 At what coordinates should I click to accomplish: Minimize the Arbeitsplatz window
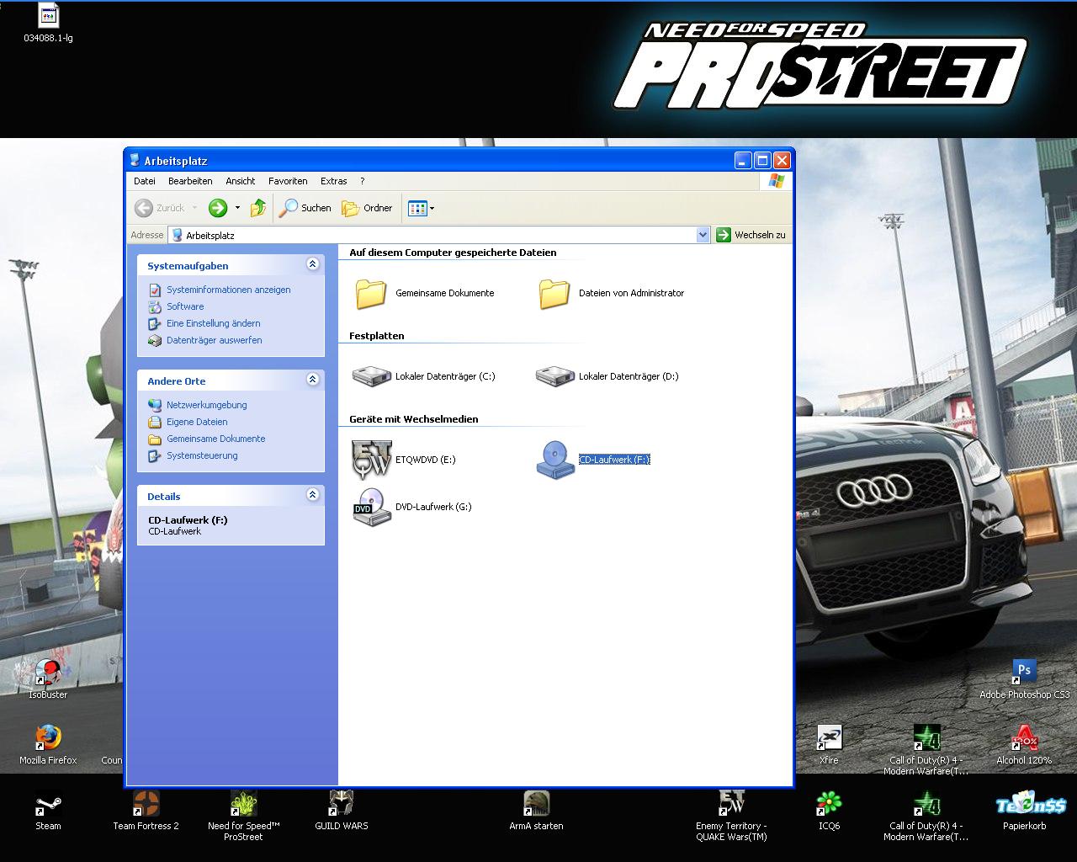[x=743, y=160]
